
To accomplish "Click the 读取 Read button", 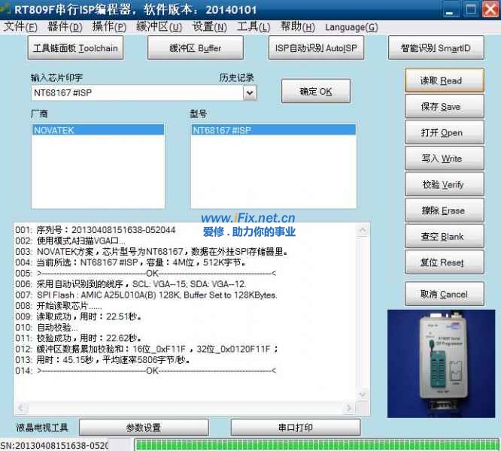I will click(x=444, y=80).
